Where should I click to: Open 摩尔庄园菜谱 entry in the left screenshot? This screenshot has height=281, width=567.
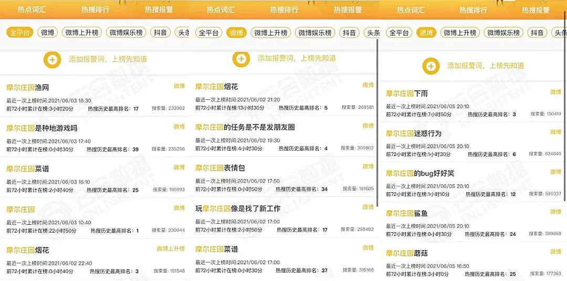[x=94, y=178]
